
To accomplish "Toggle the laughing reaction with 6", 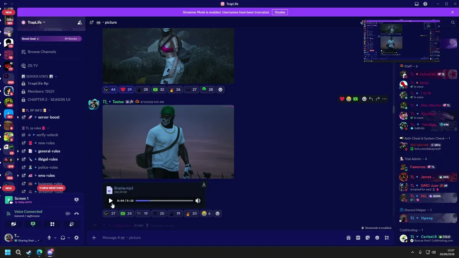I will pos(206,214).
